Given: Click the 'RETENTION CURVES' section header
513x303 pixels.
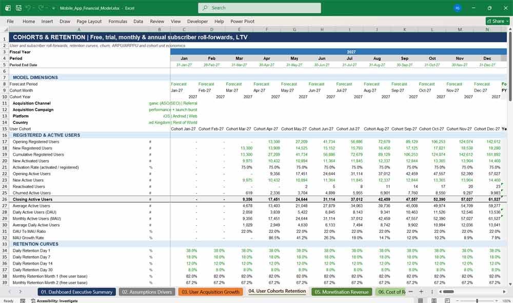Looking at the screenshot, I should (x=35, y=244).
